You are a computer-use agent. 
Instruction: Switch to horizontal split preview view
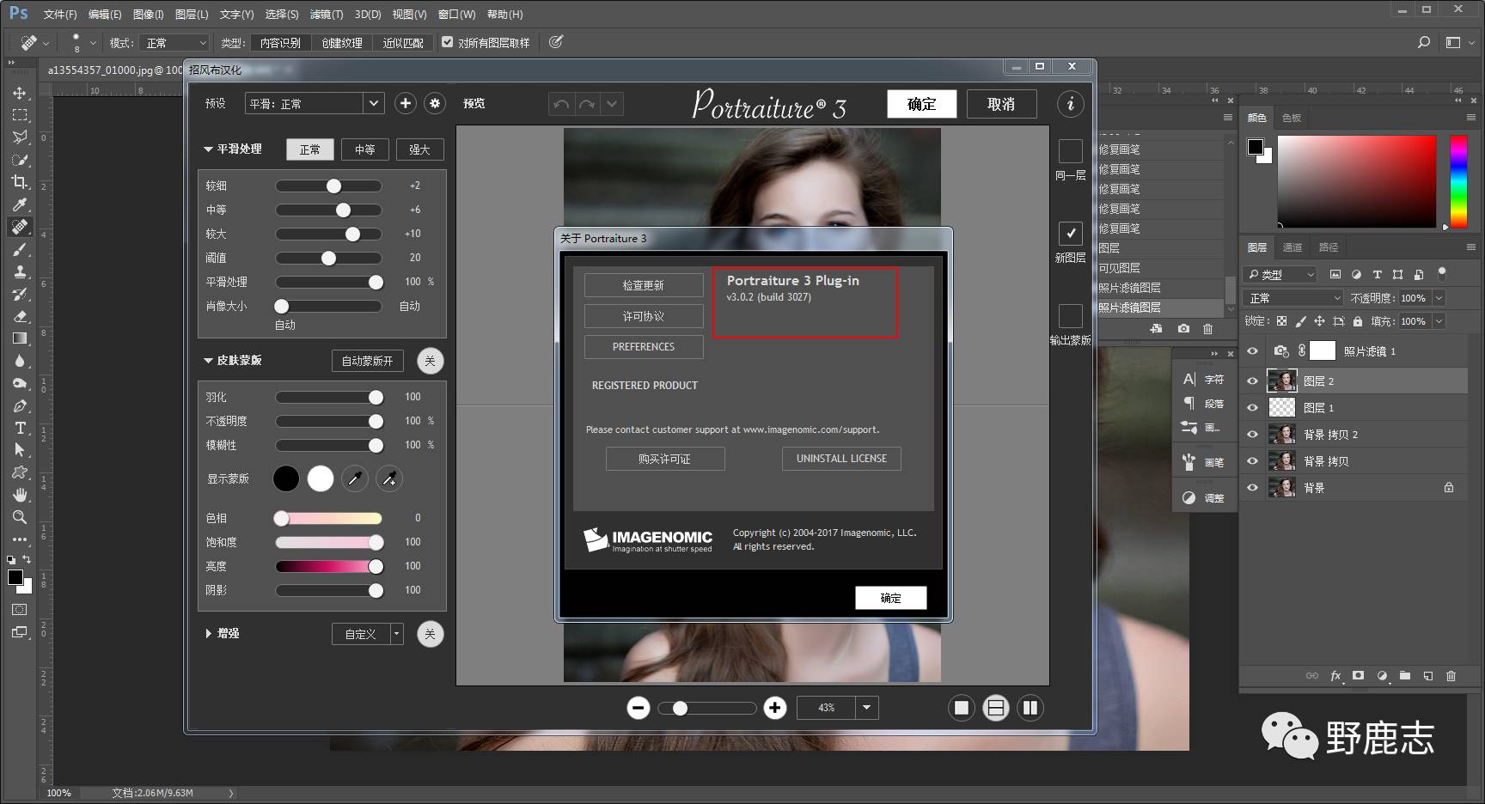click(x=996, y=708)
